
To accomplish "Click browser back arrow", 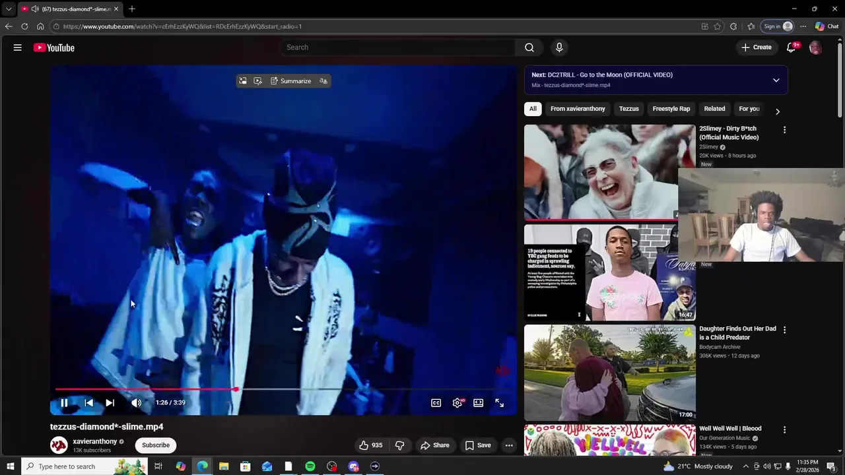I will point(8,26).
